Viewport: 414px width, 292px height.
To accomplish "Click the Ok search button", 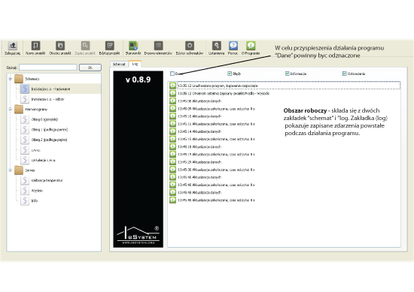I will point(90,68).
